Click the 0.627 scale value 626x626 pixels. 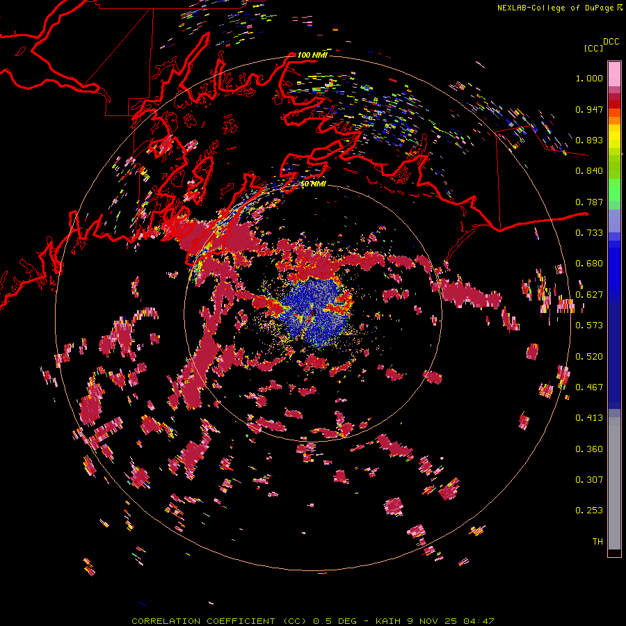(x=589, y=295)
